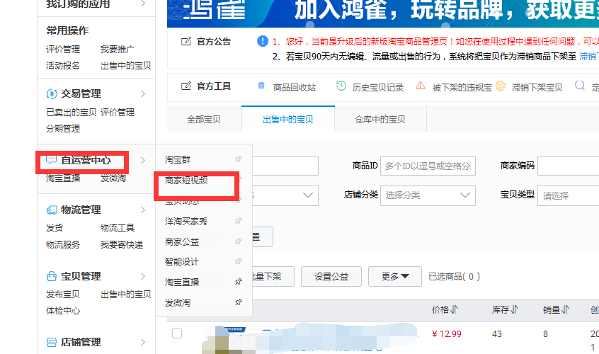Pin 商家公益 menu entry
Viewport: 599px width, 354px height.
[239, 241]
